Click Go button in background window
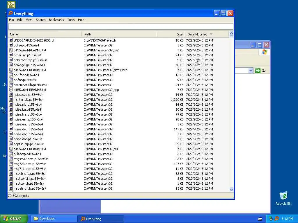Image resolution: width=298 pixels, height=223 pixels. point(260,71)
